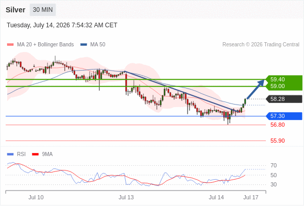Click the 30 MIN timeframe button
304x206 pixels.
point(43,10)
